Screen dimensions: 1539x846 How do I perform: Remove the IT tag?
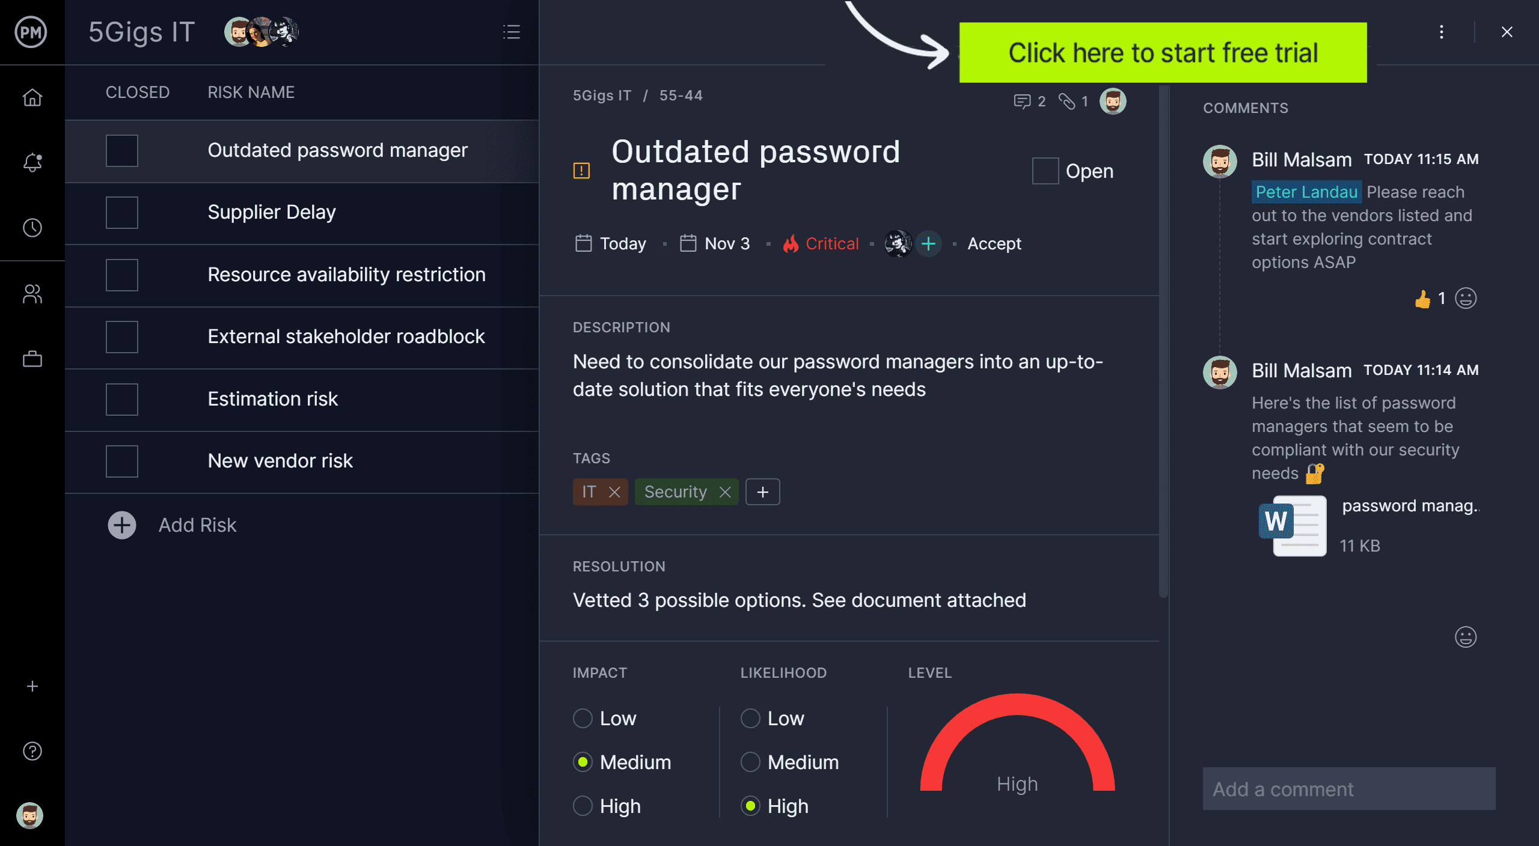[614, 492]
